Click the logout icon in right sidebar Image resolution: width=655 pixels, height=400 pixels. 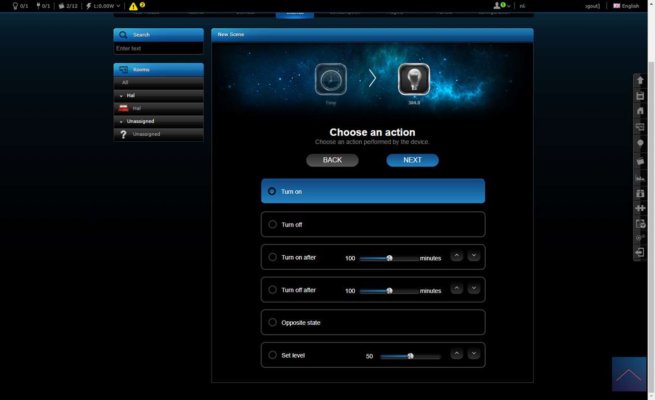[x=640, y=252]
